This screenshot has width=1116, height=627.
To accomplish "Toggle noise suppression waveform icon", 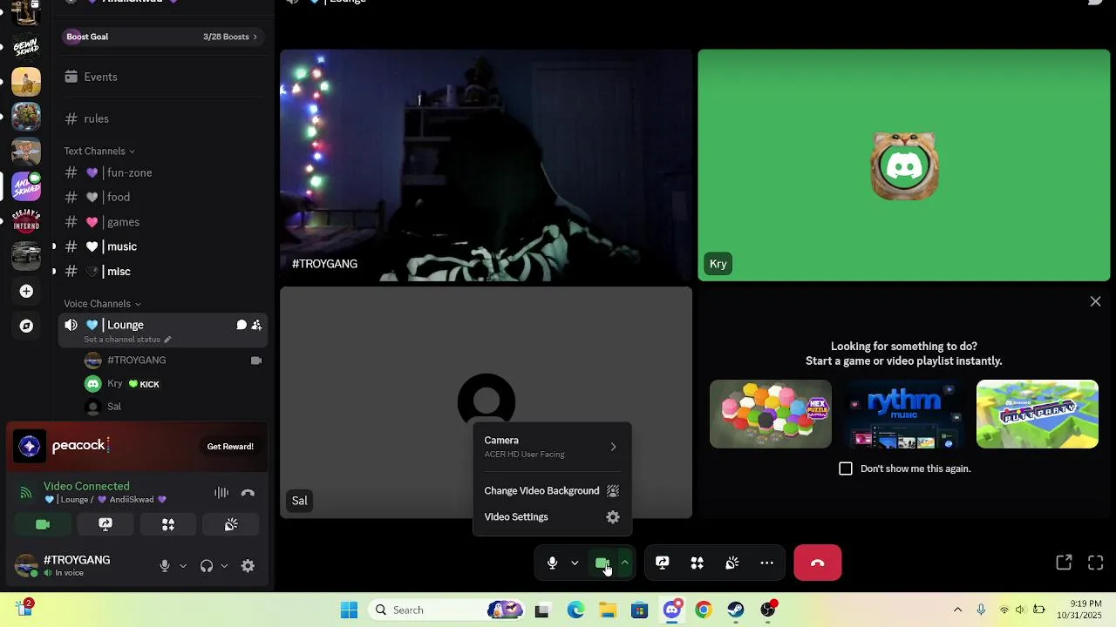I will coord(221,493).
